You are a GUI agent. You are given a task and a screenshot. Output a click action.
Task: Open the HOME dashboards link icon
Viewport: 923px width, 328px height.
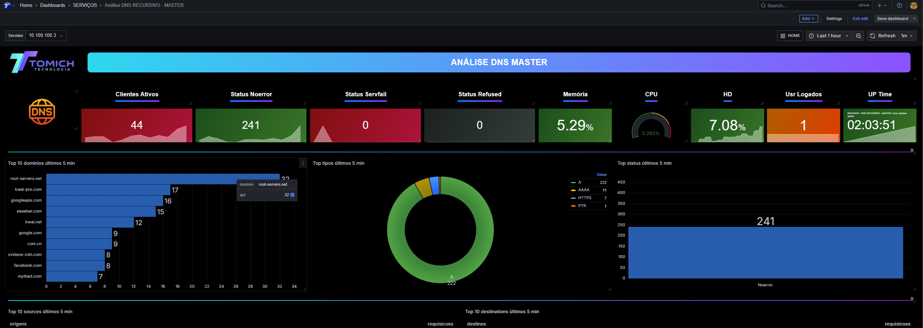pyautogui.click(x=783, y=36)
